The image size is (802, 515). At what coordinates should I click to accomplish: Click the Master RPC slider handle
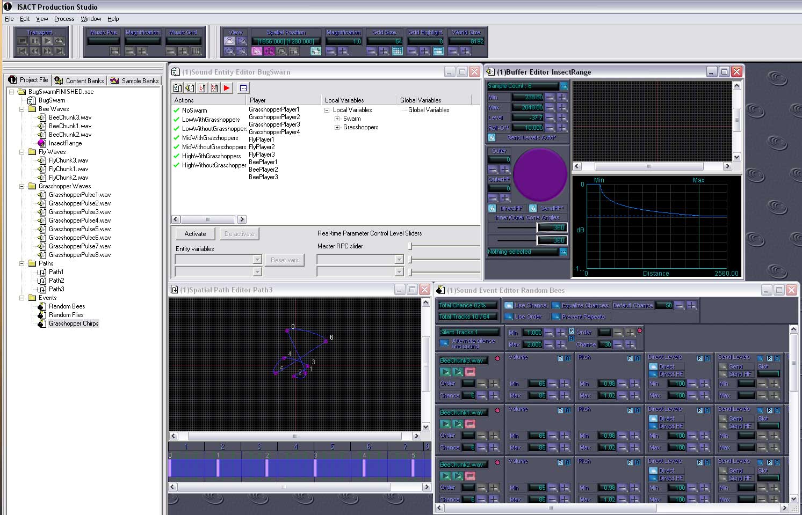click(410, 246)
